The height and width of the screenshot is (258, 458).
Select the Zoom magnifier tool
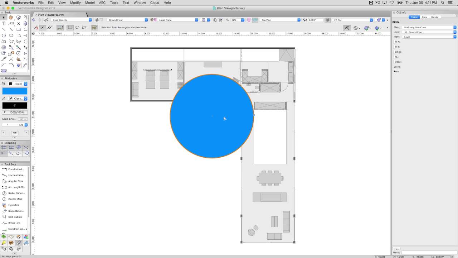[x=26, y=17]
